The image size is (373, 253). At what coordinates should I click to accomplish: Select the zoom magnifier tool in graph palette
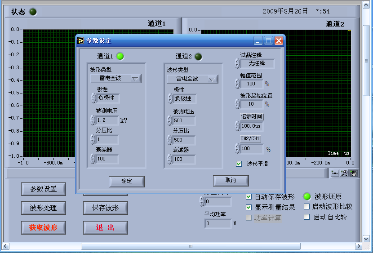tap(344, 173)
